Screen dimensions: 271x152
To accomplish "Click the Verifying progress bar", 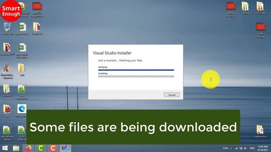I will click(x=136, y=70).
